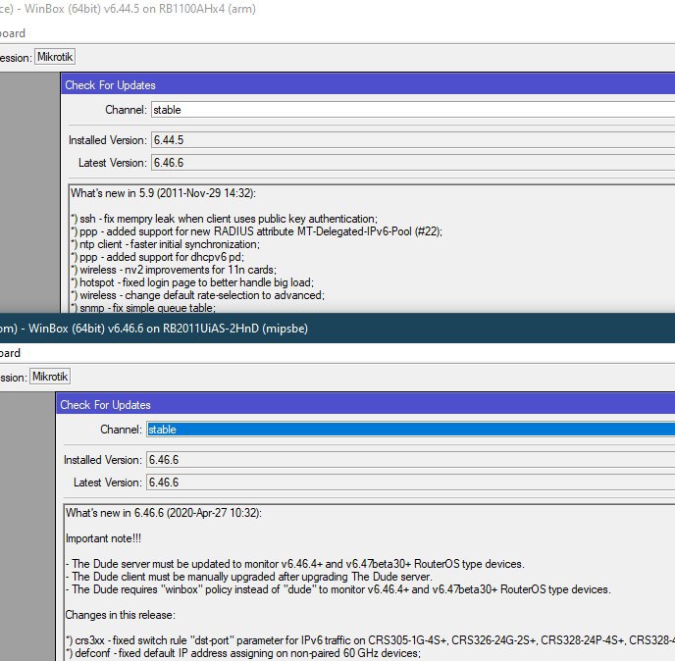Click "The Dude server must be updated" line
Screen dimensions: 675x661
[295, 564]
